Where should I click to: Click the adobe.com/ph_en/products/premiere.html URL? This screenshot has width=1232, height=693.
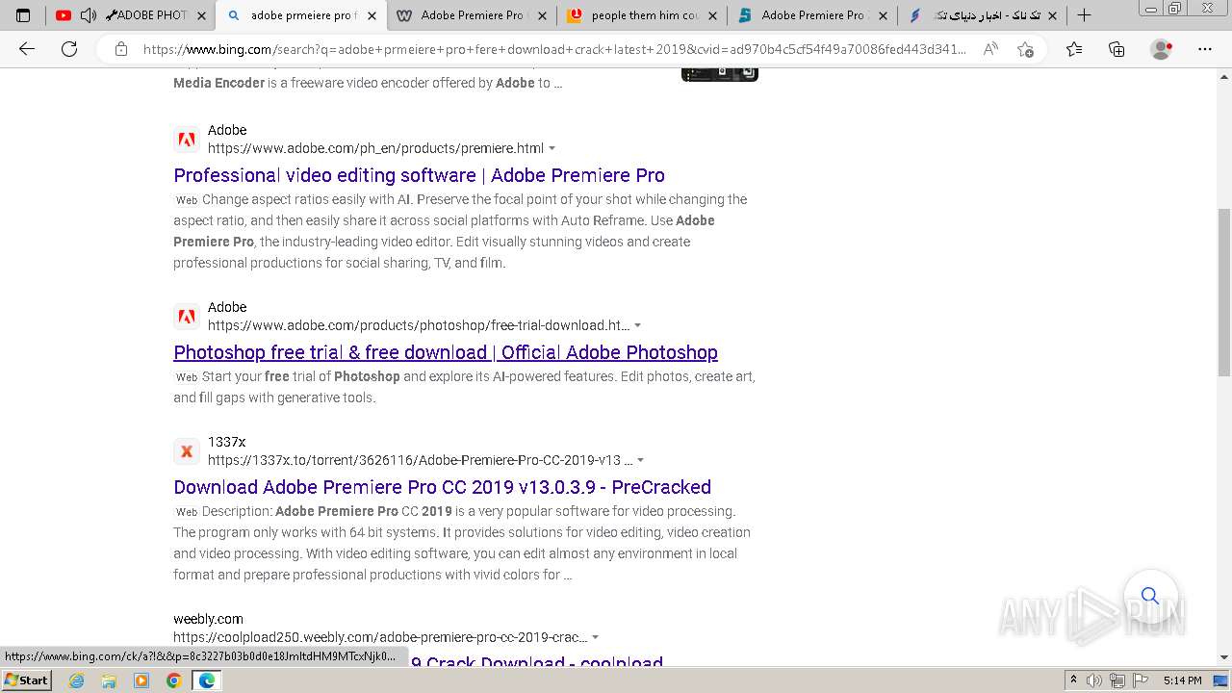click(x=375, y=148)
